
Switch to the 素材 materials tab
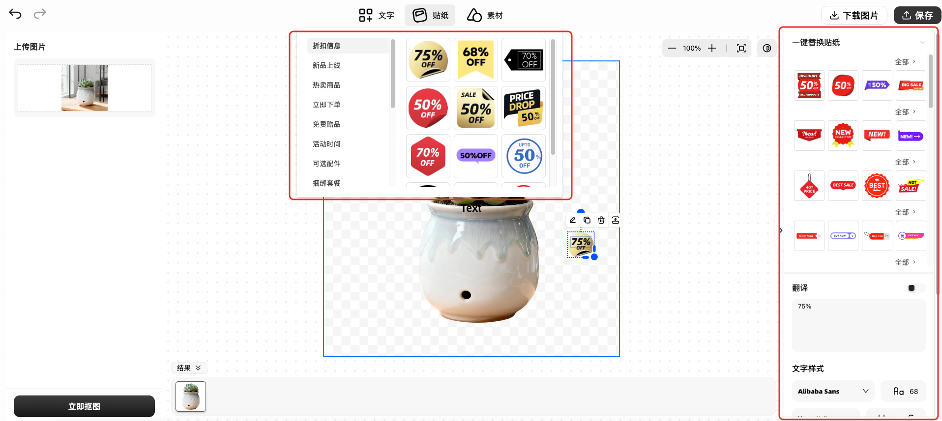coord(485,15)
